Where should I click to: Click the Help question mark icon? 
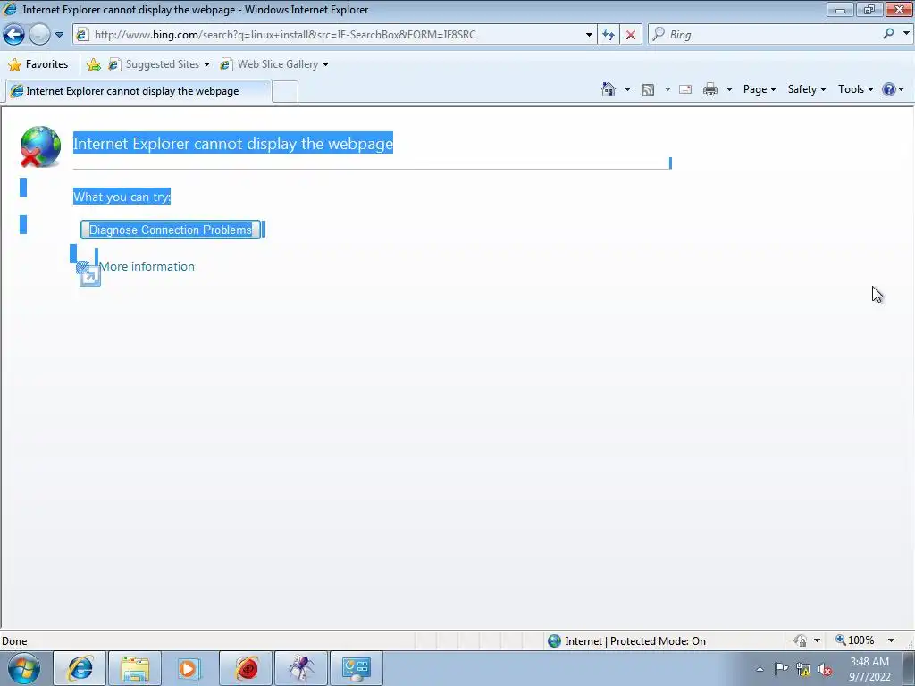click(889, 89)
